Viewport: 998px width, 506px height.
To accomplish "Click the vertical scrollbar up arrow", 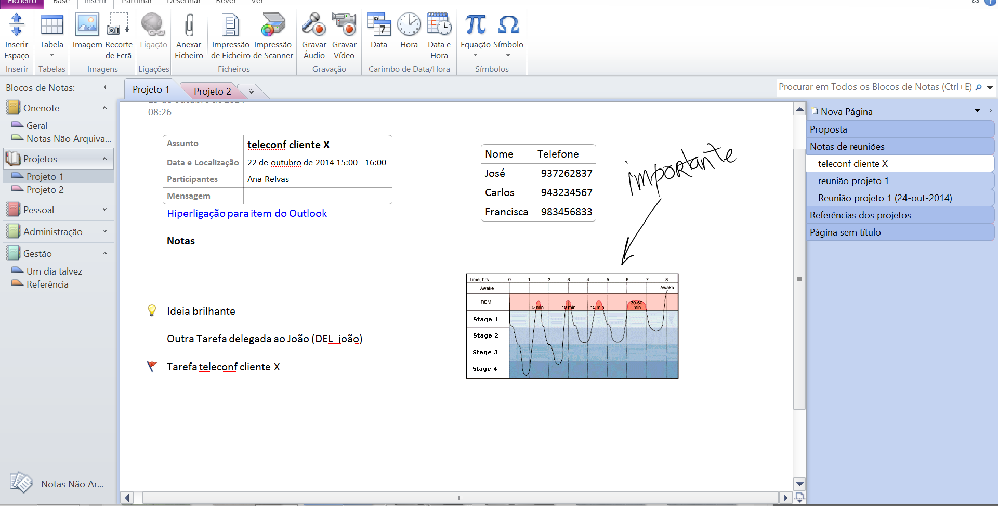I will (x=799, y=109).
